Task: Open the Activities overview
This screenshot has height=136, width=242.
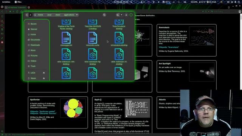Action: tap(6, 2)
